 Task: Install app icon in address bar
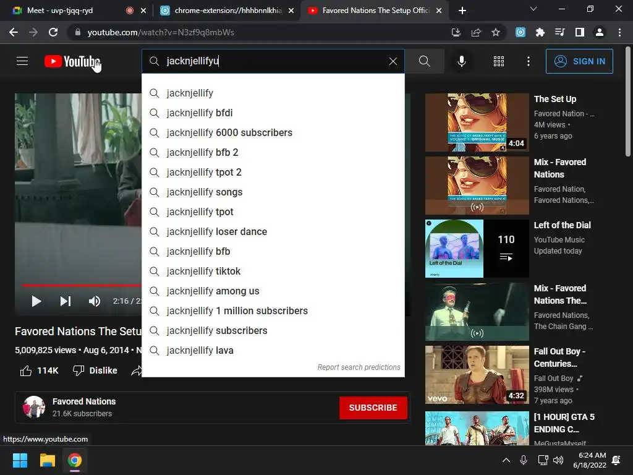pos(456,32)
